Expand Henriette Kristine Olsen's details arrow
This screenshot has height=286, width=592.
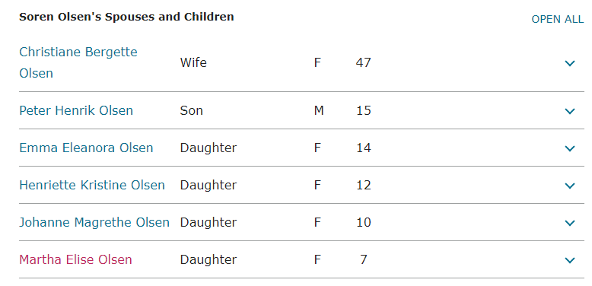tap(569, 186)
